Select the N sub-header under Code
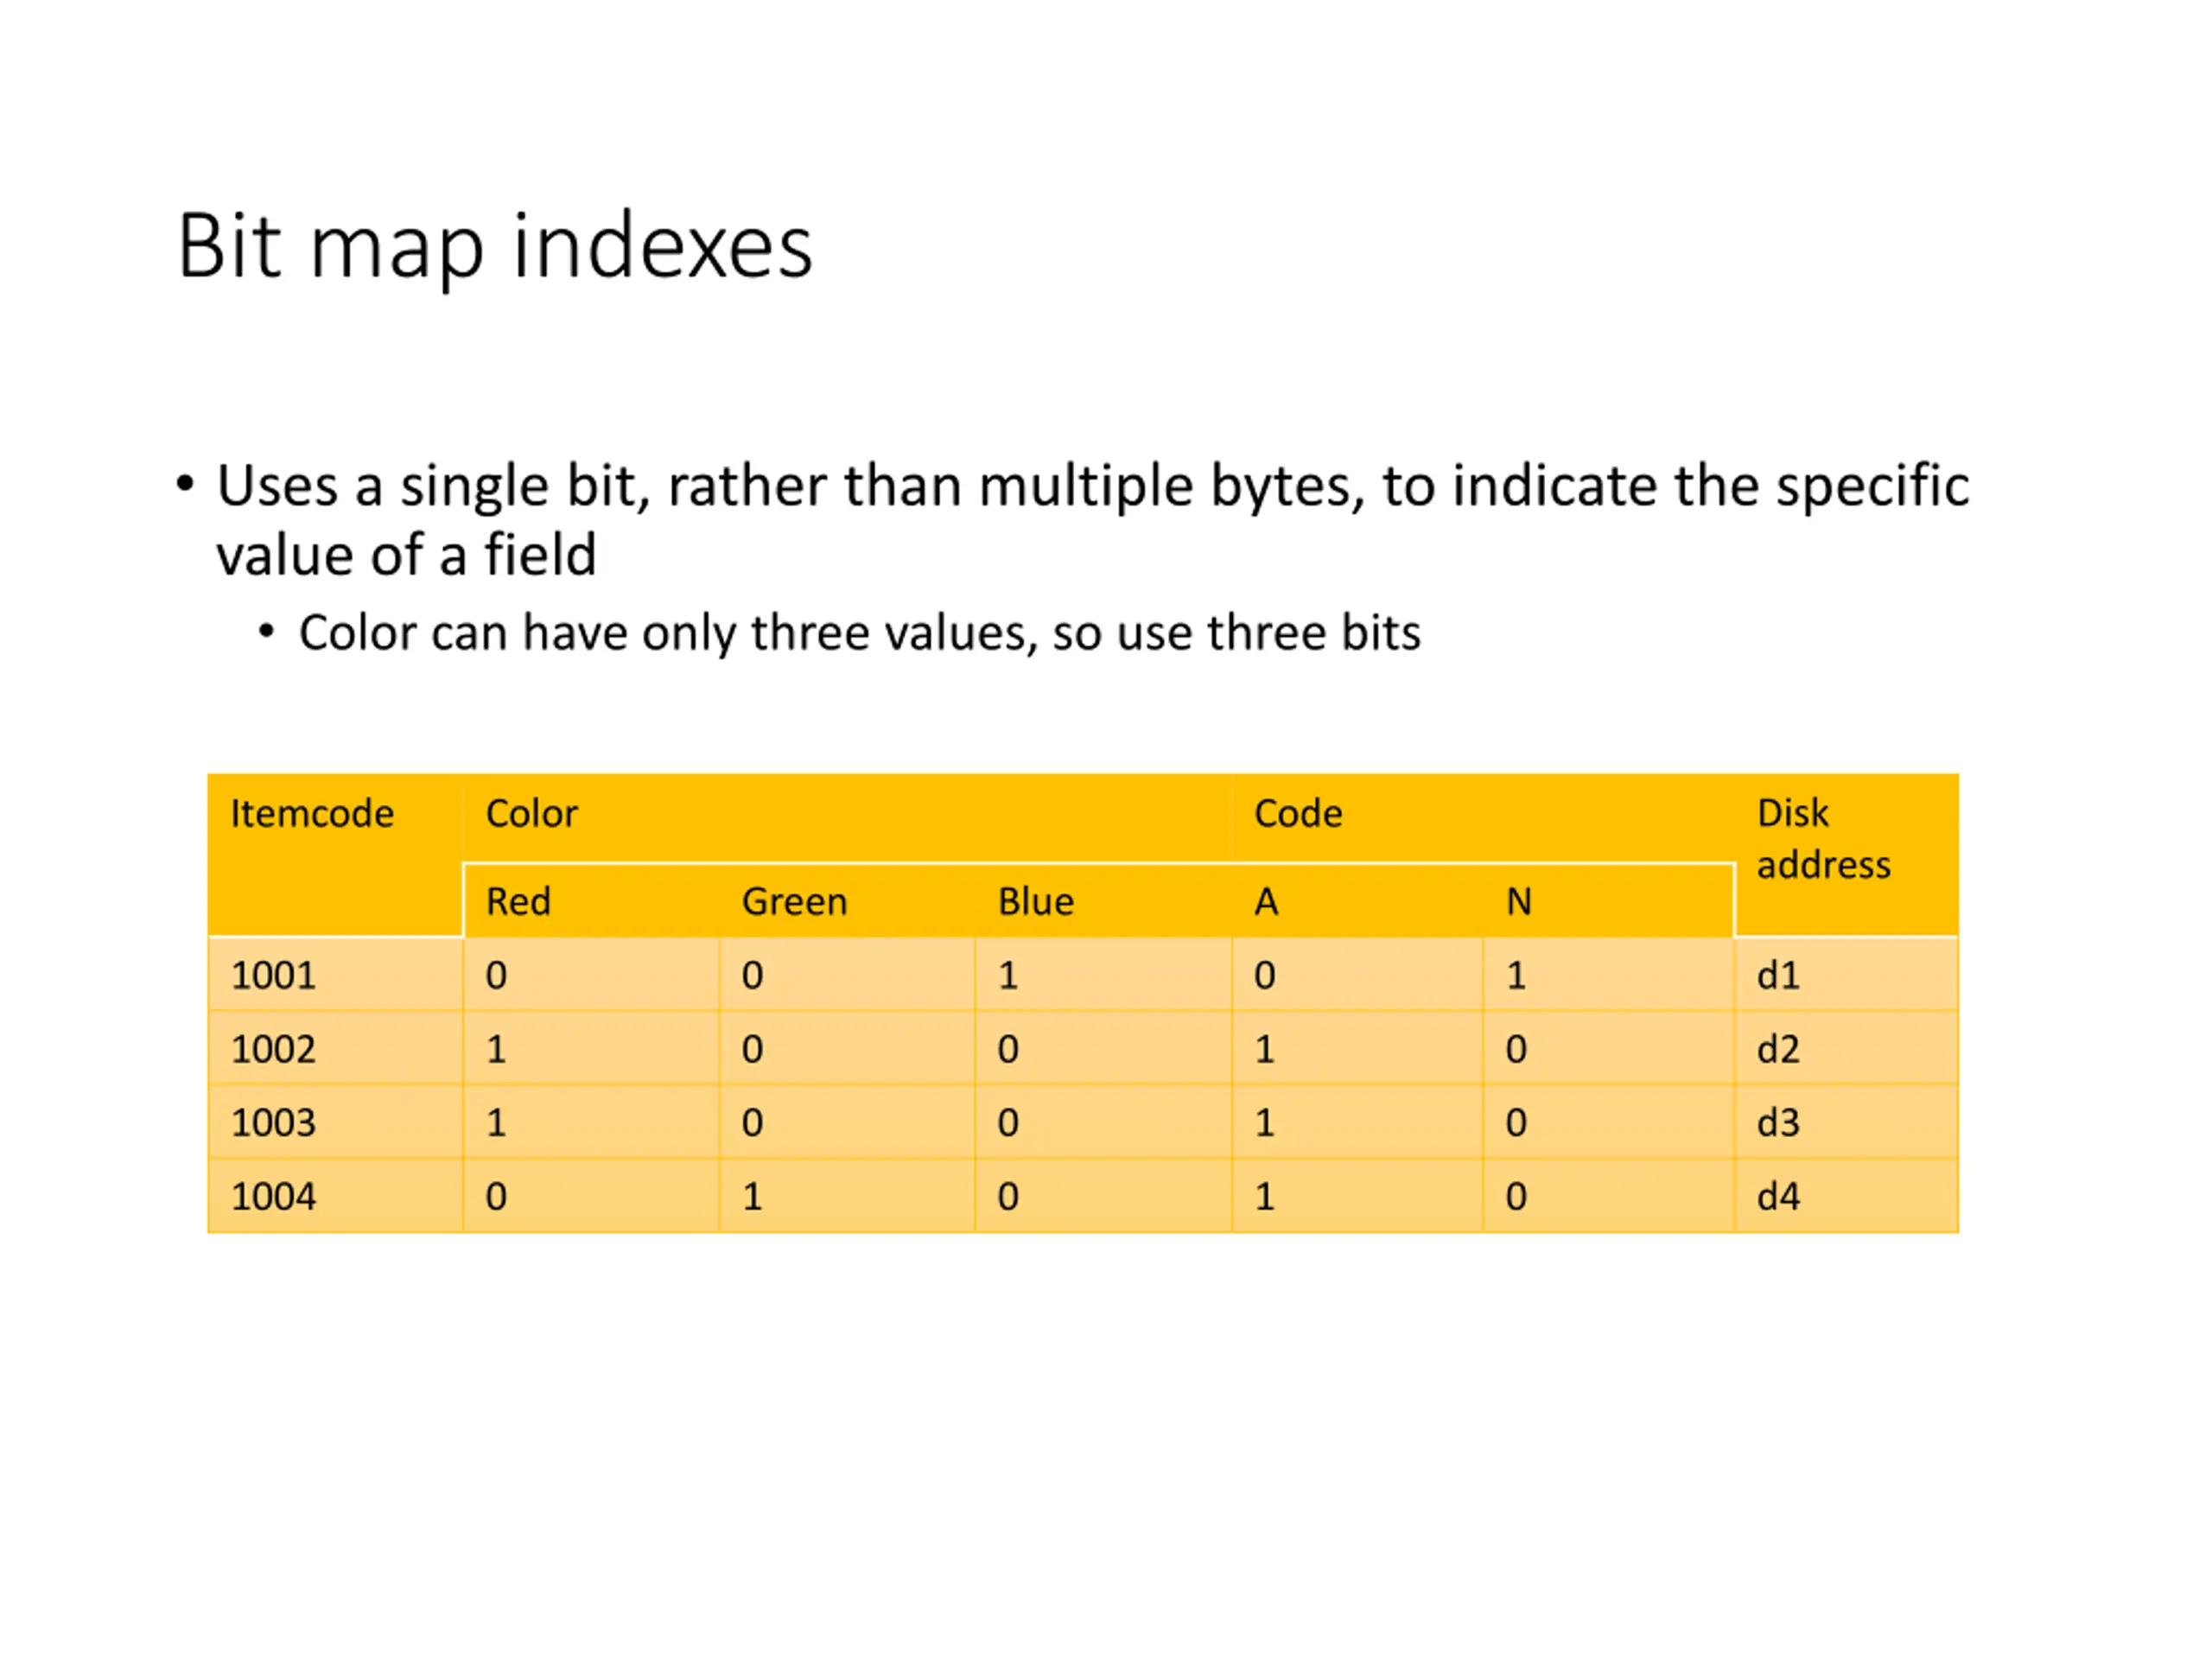 coord(1608,901)
